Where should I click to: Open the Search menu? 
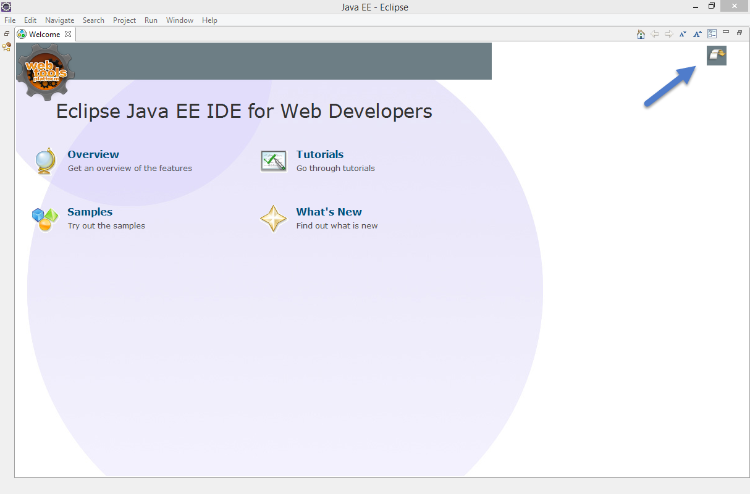[x=93, y=20]
